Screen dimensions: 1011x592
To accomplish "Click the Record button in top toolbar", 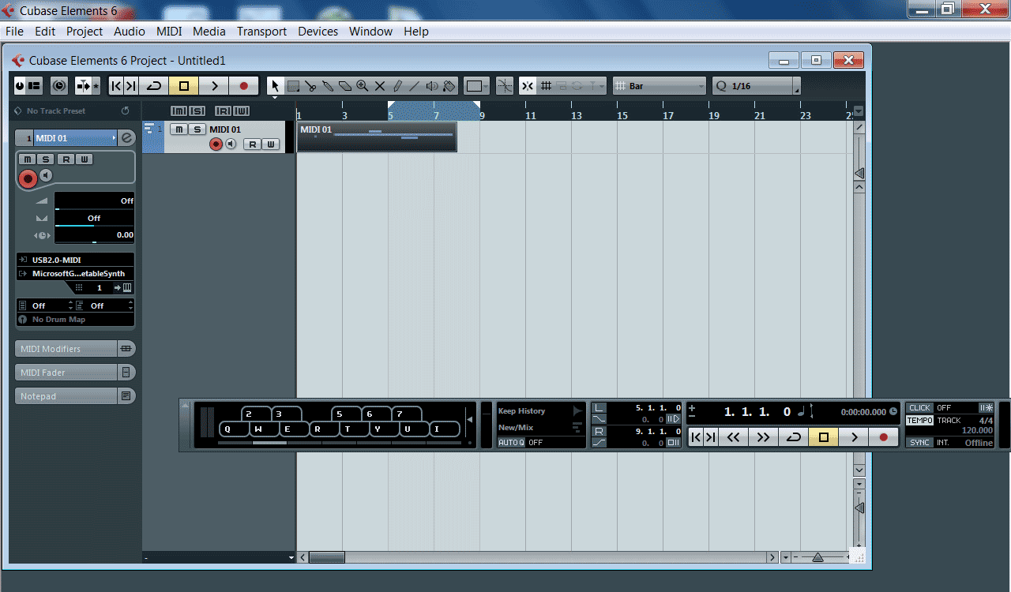I will point(244,86).
